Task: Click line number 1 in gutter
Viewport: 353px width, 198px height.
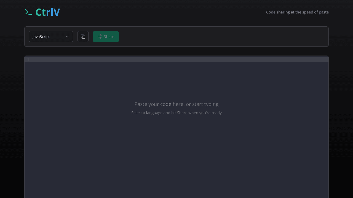Action: click(x=28, y=59)
